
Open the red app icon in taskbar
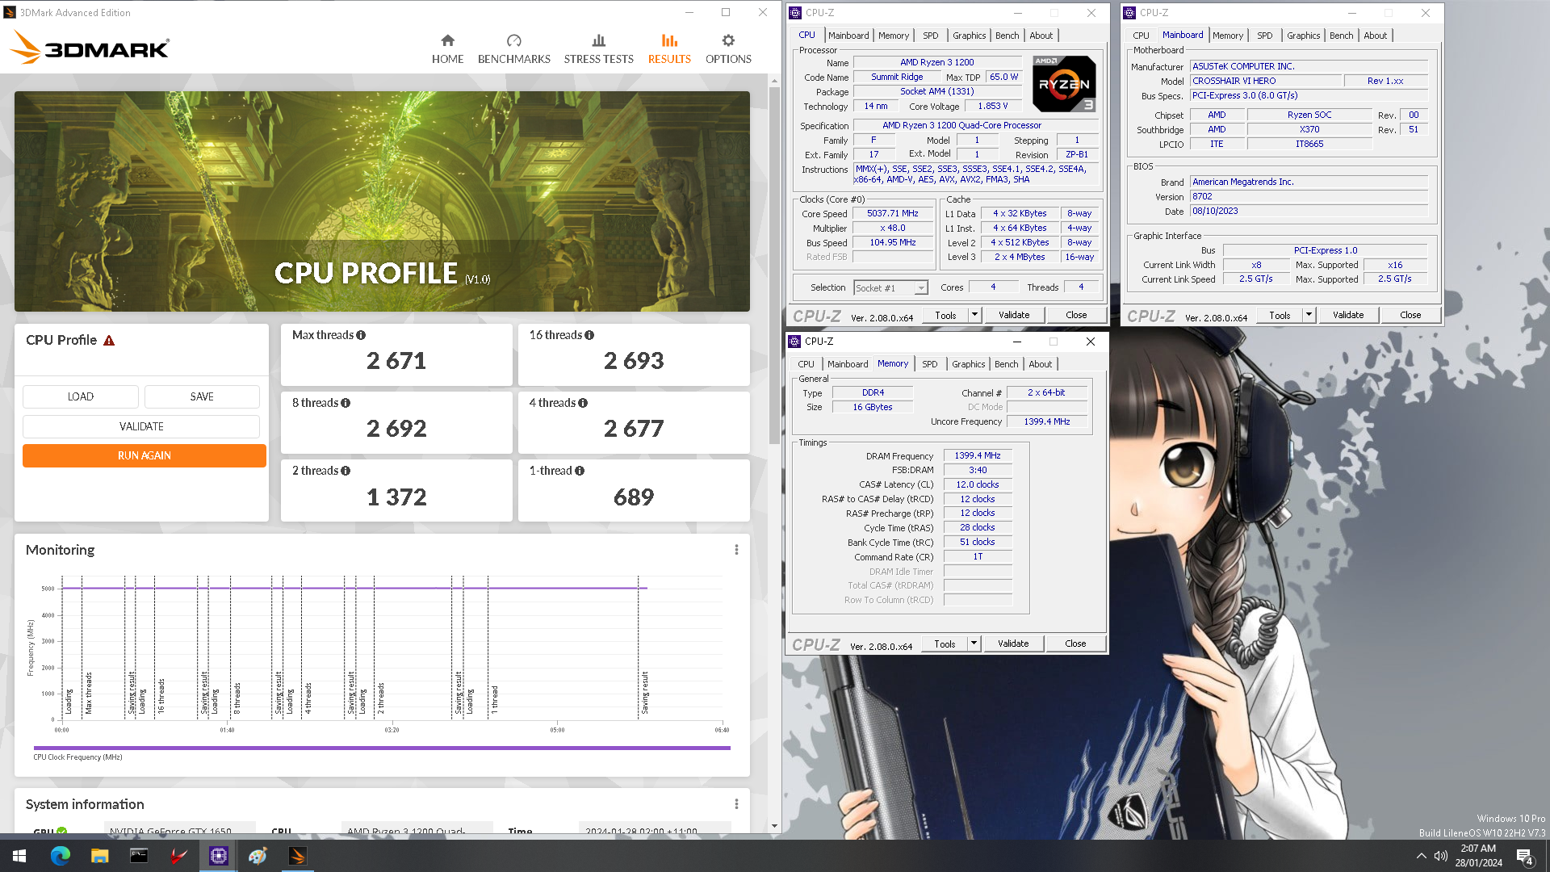(x=178, y=856)
